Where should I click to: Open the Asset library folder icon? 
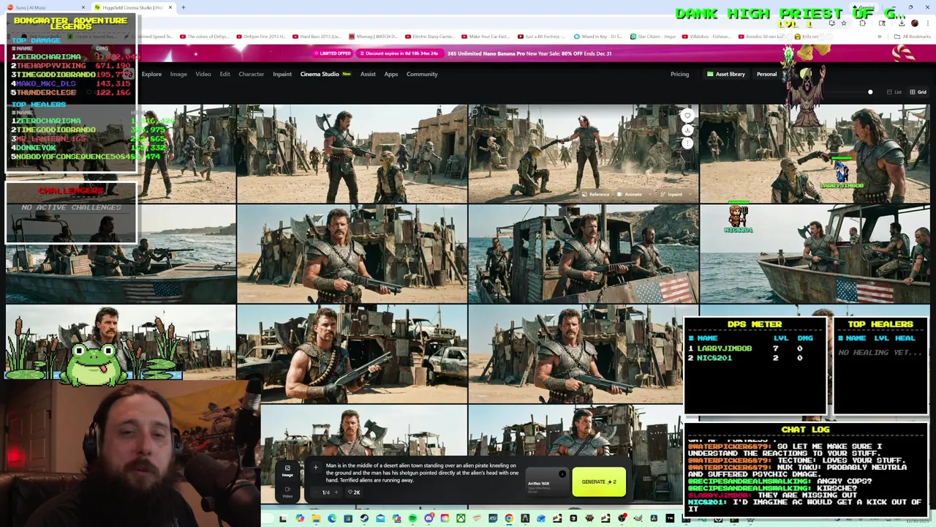(710, 74)
